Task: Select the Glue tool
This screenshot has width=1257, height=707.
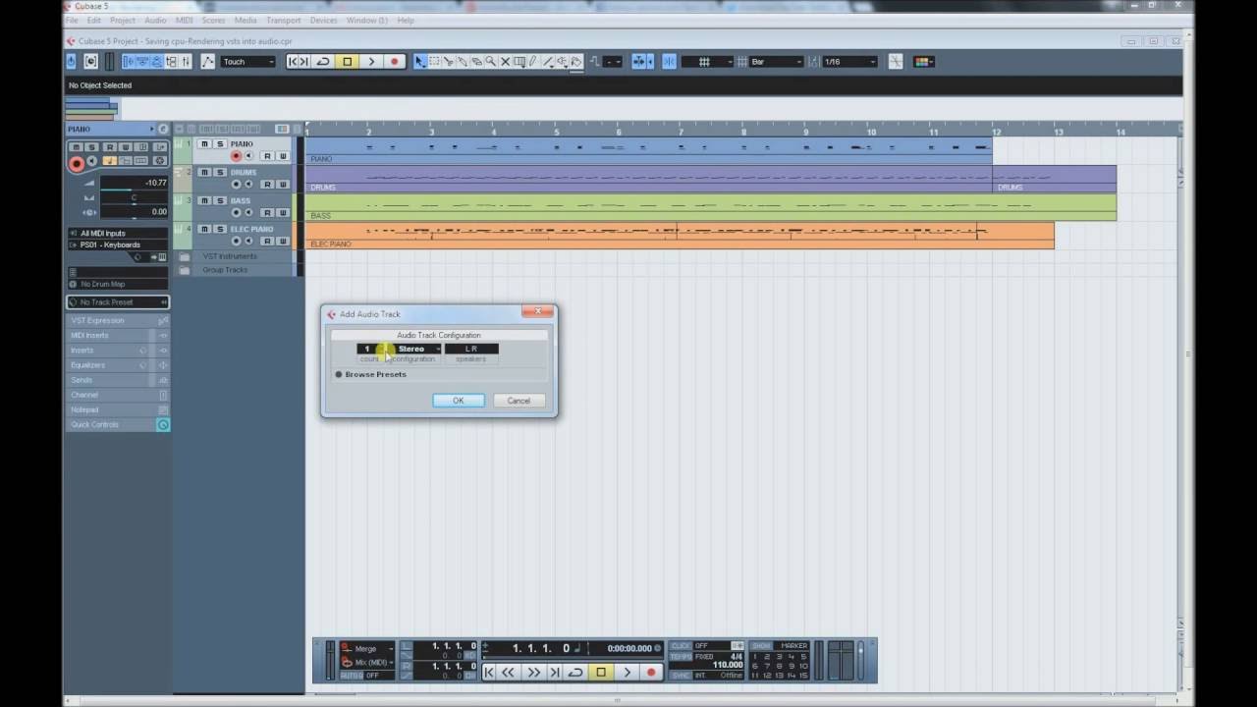Action: tap(462, 61)
